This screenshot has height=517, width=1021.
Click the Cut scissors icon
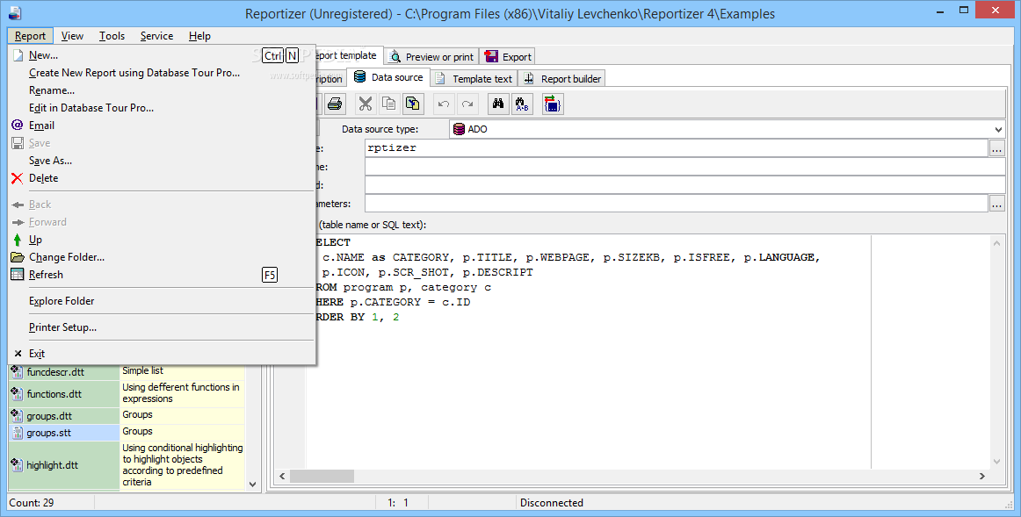pos(366,104)
